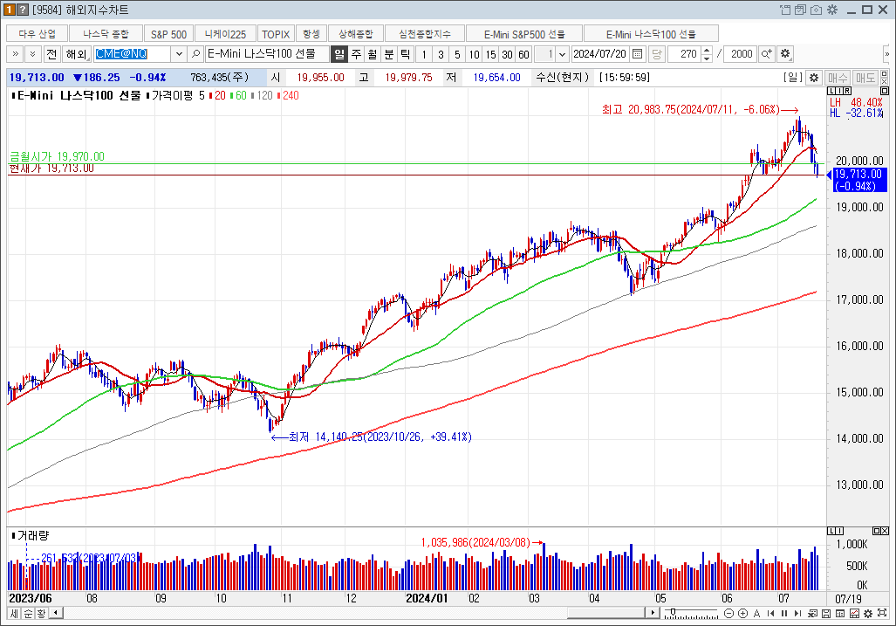896x626 pixels.
Task: Click the title bar settings gear icon
Action: [831, 10]
